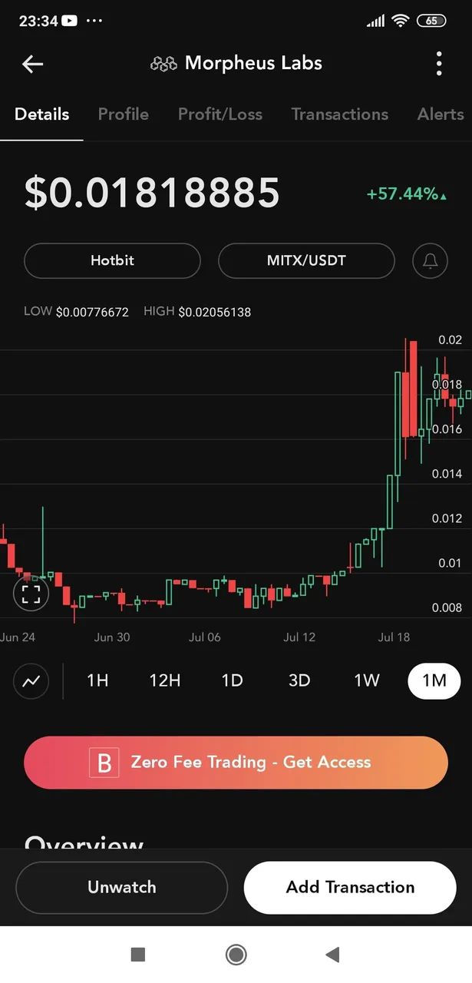Tap the Jul 12 date label
Image resolution: width=472 pixels, height=983 pixels.
299,637
